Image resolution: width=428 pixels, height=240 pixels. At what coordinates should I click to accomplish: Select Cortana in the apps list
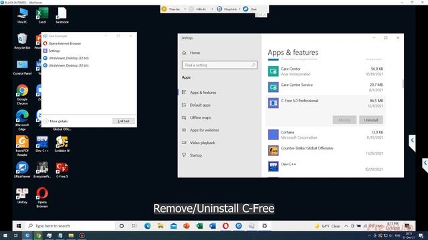[326, 135]
